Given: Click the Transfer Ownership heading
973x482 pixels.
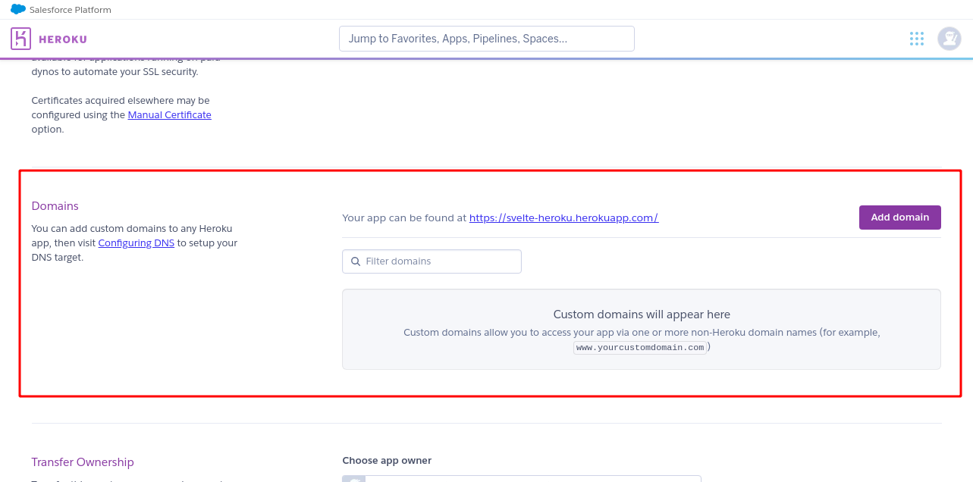Looking at the screenshot, I should pos(83,462).
